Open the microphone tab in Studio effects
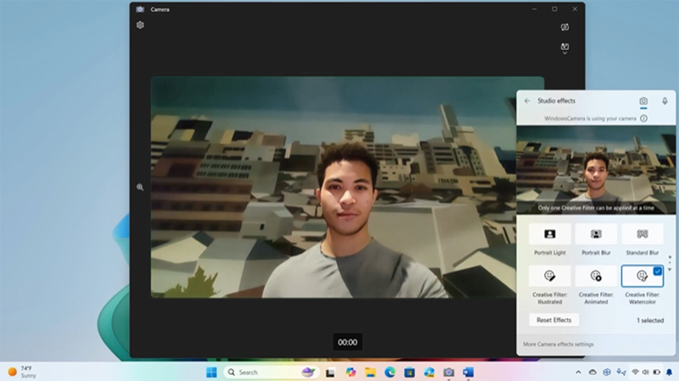Viewport: 679px width, 381px height. 665,101
